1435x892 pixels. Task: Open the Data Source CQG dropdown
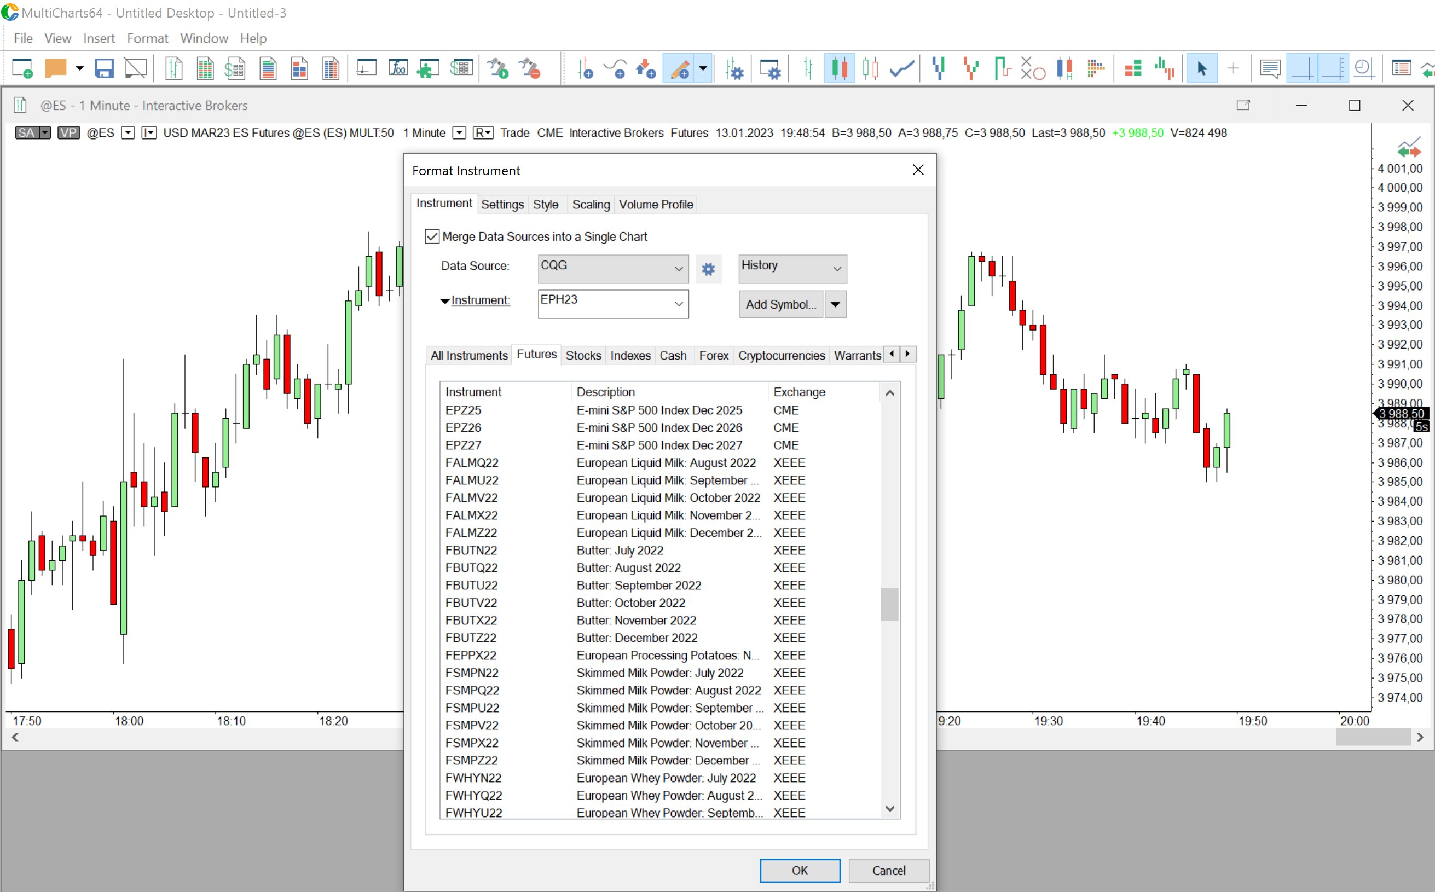612,269
